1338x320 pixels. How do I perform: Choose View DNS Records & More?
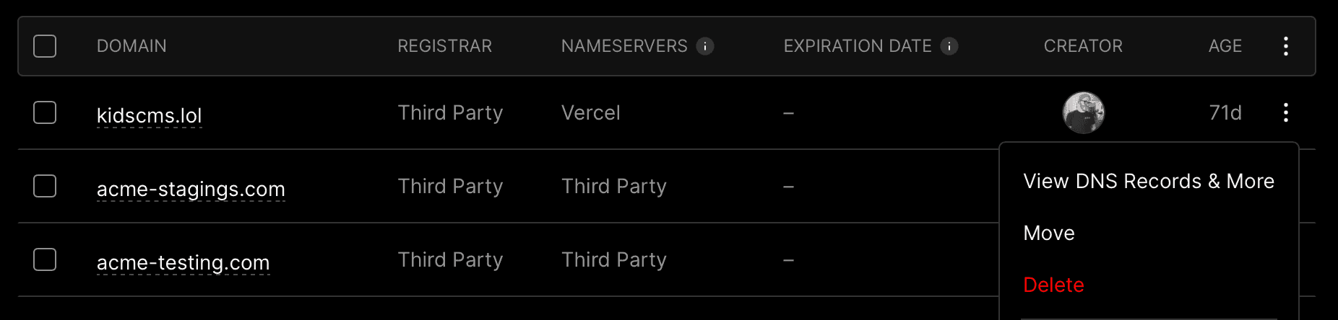1149,181
